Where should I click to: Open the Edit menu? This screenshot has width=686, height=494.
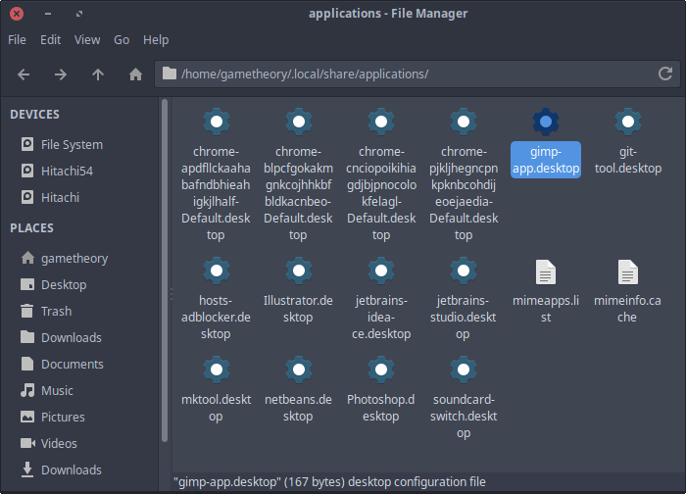pyautogui.click(x=50, y=40)
